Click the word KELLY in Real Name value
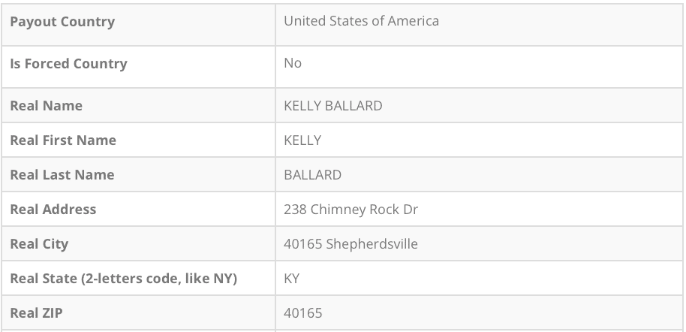 point(302,106)
